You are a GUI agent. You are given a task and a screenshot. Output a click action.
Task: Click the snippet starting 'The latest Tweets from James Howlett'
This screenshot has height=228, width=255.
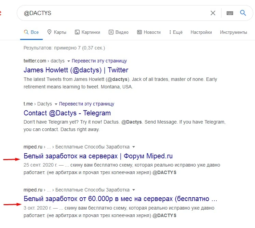click(120, 83)
